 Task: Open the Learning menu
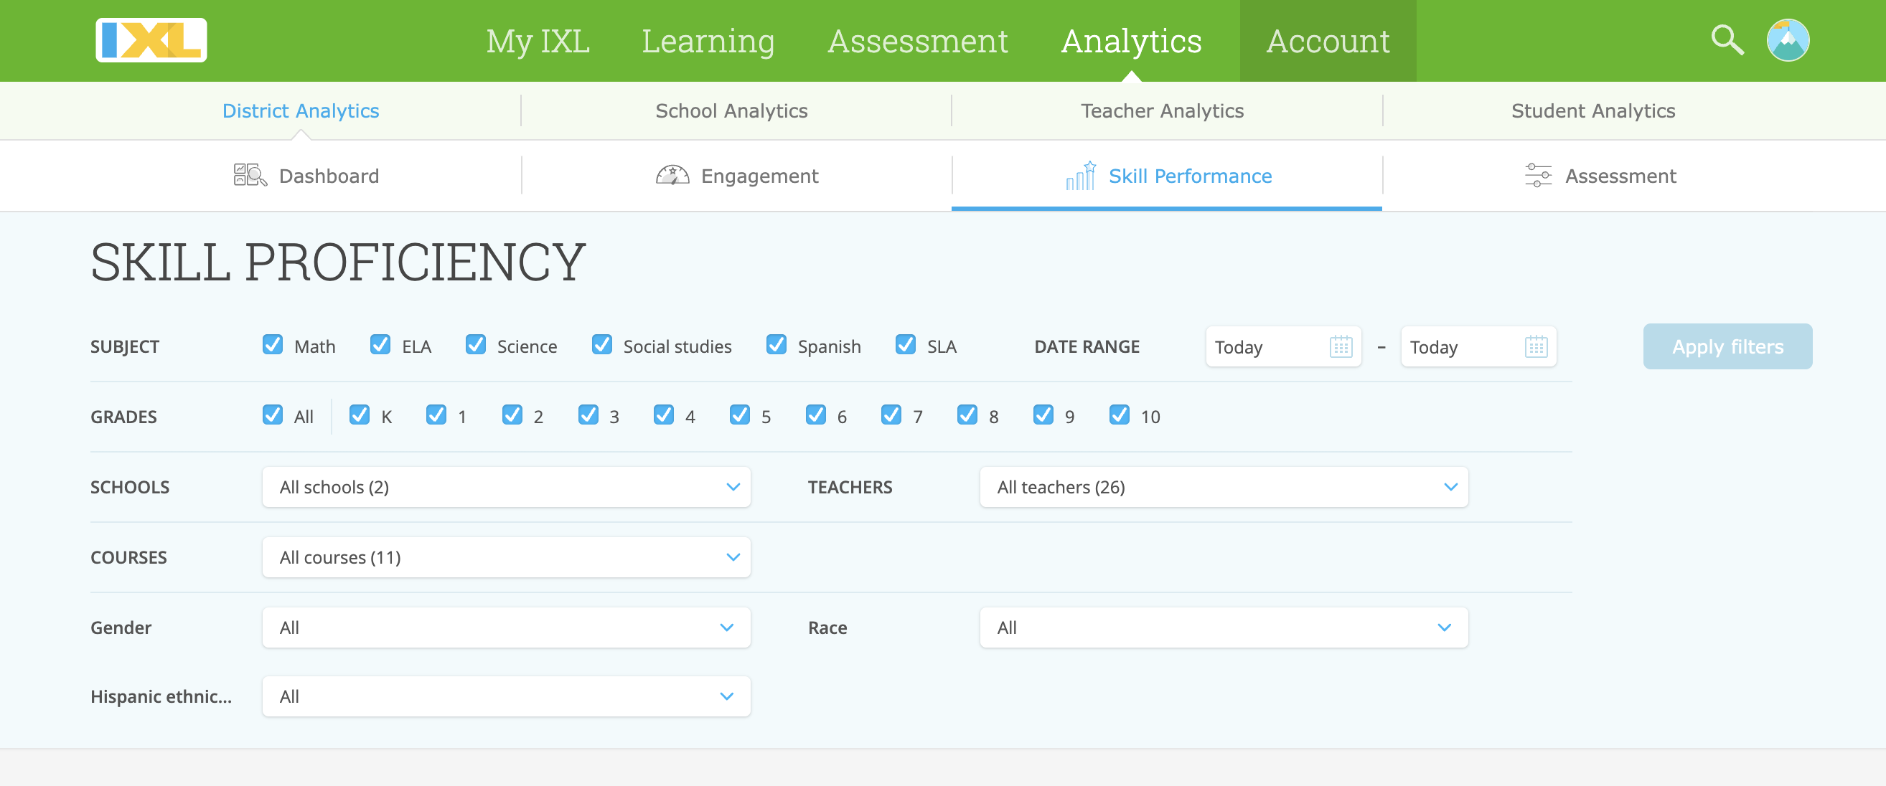click(x=708, y=41)
